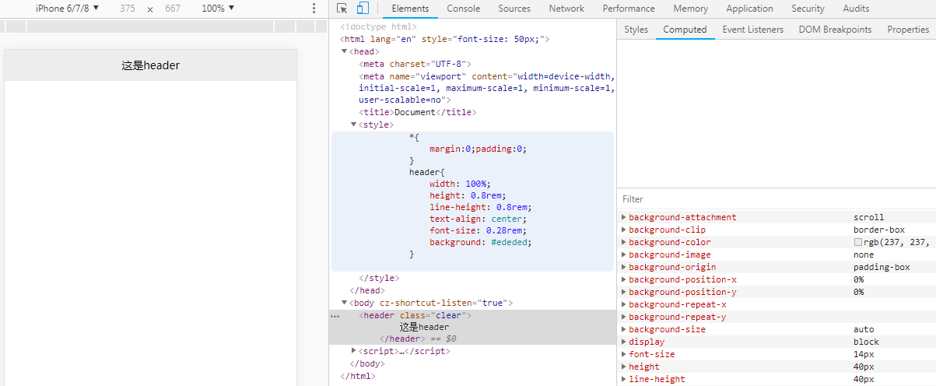
Task: Switch to the Elements tab
Action: pos(410,9)
